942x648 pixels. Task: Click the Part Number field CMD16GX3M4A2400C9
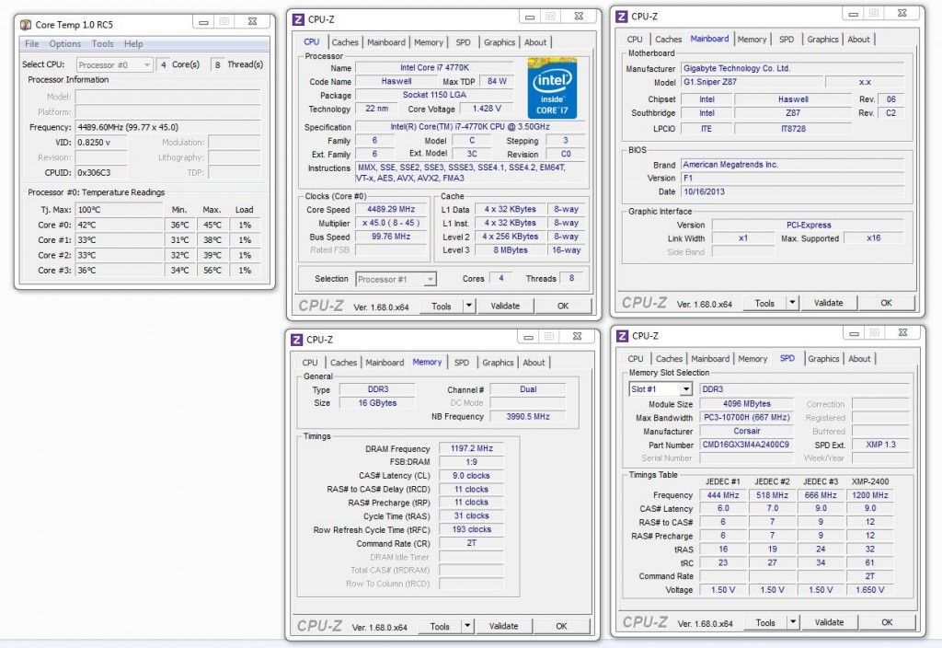[745, 445]
